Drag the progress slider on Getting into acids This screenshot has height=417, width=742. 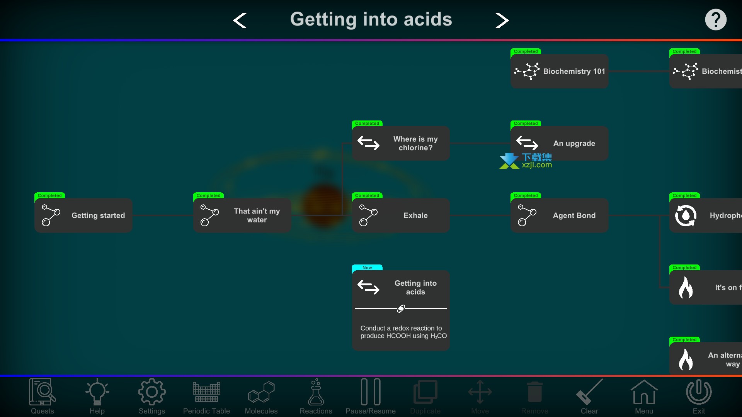point(401,309)
